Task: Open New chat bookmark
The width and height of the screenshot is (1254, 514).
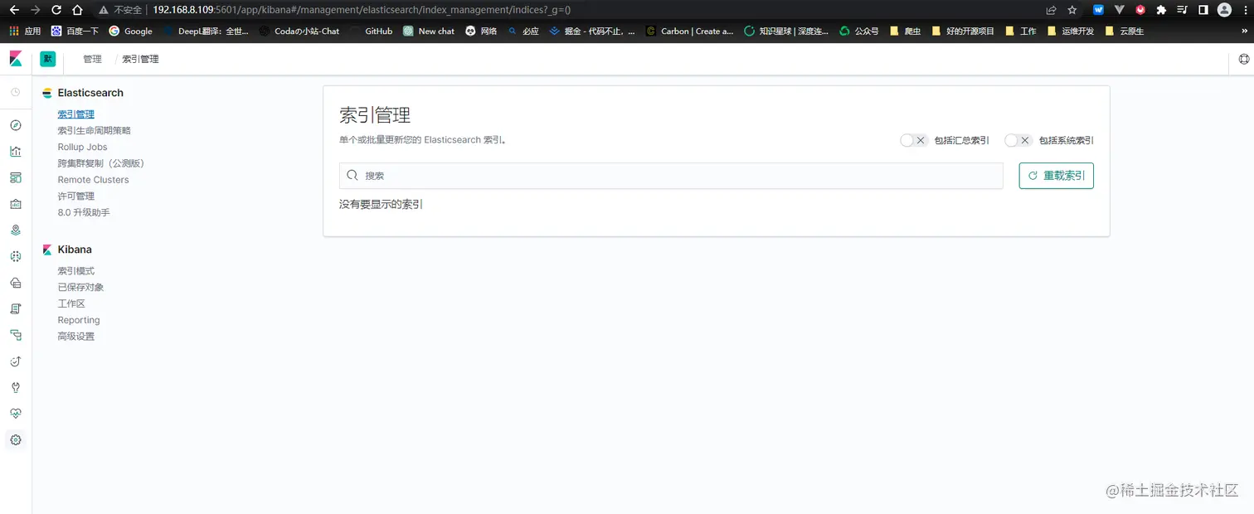Action: coord(429,31)
